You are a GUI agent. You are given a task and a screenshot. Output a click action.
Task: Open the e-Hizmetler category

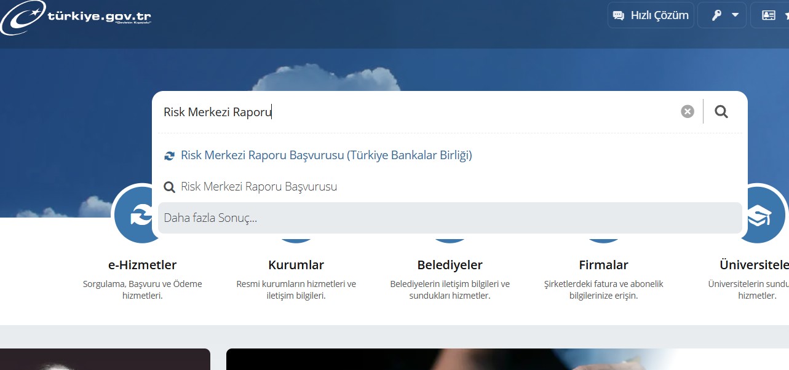click(x=142, y=265)
